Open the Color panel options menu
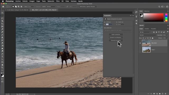Image resolution: width=169 pixels, height=95 pixels. 168,11
